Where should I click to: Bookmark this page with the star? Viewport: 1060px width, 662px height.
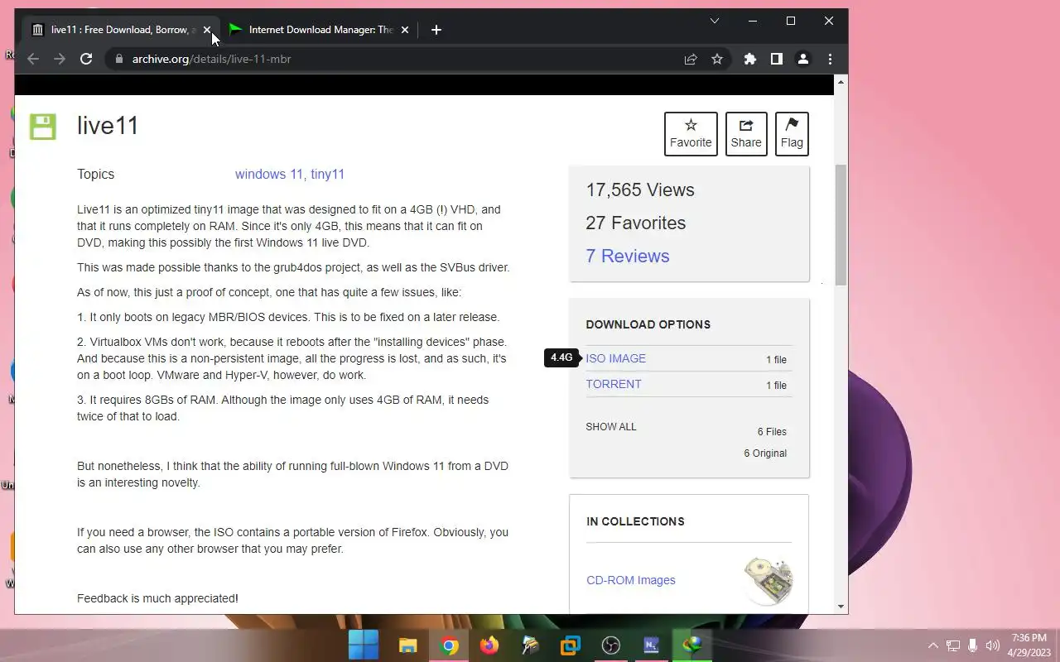(717, 59)
